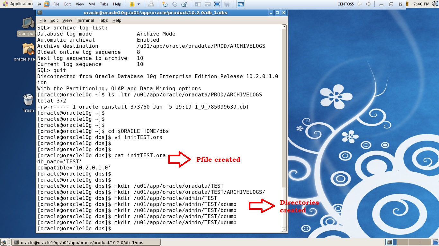Select the Computer desktop icon
The width and height of the screenshot is (439, 246).
(x=28, y=27)
